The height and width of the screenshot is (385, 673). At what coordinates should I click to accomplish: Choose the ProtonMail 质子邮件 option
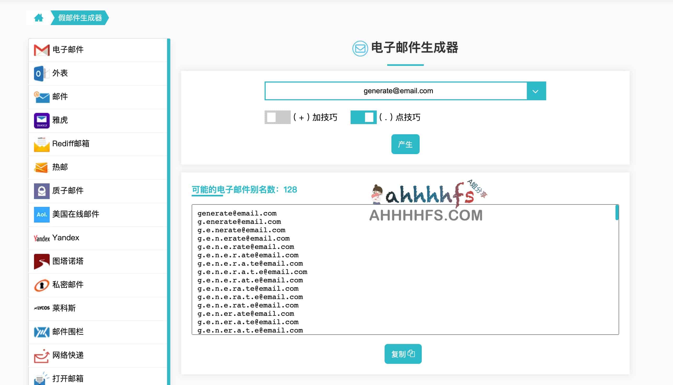[68, 191]
